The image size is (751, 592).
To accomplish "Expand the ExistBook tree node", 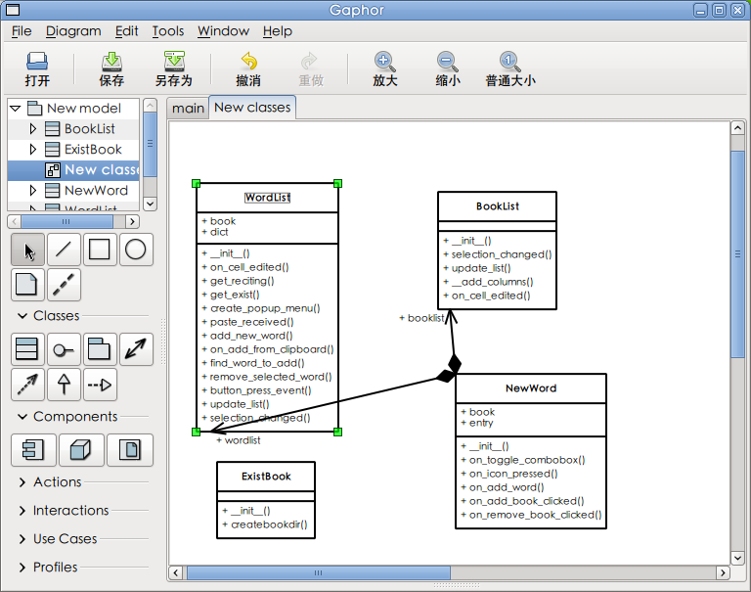I will point(32,150).
